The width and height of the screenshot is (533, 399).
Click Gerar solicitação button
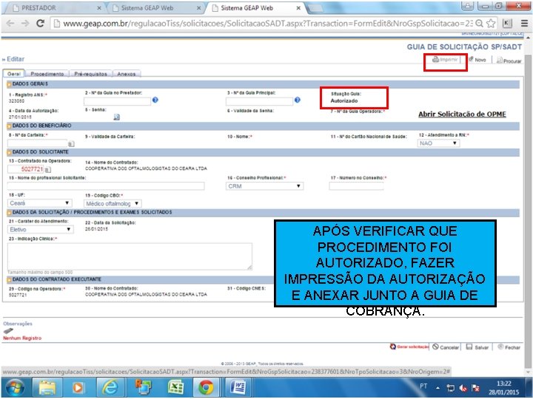(x=409, y=347)
